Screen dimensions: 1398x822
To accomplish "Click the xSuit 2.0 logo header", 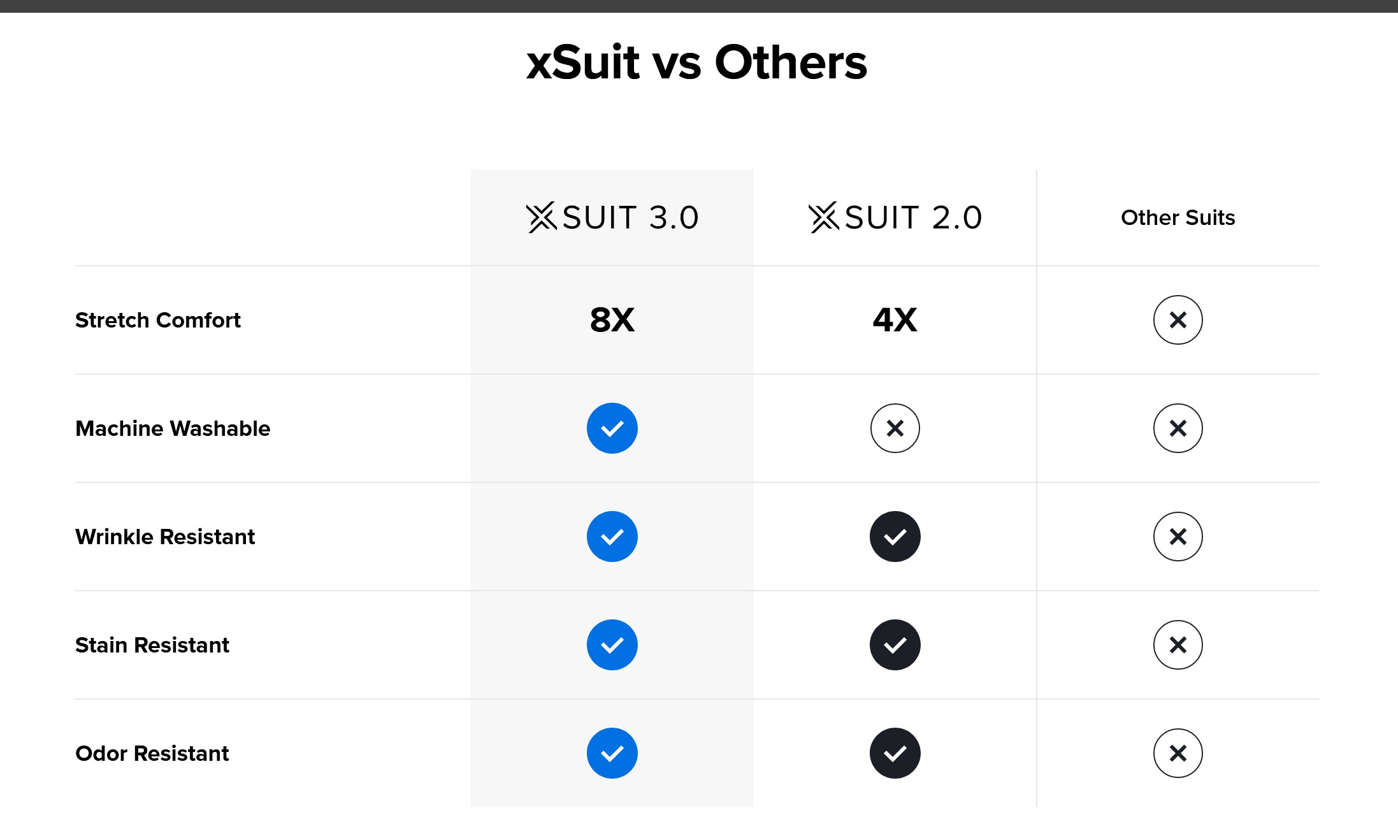I will click(x=895, y=218).
